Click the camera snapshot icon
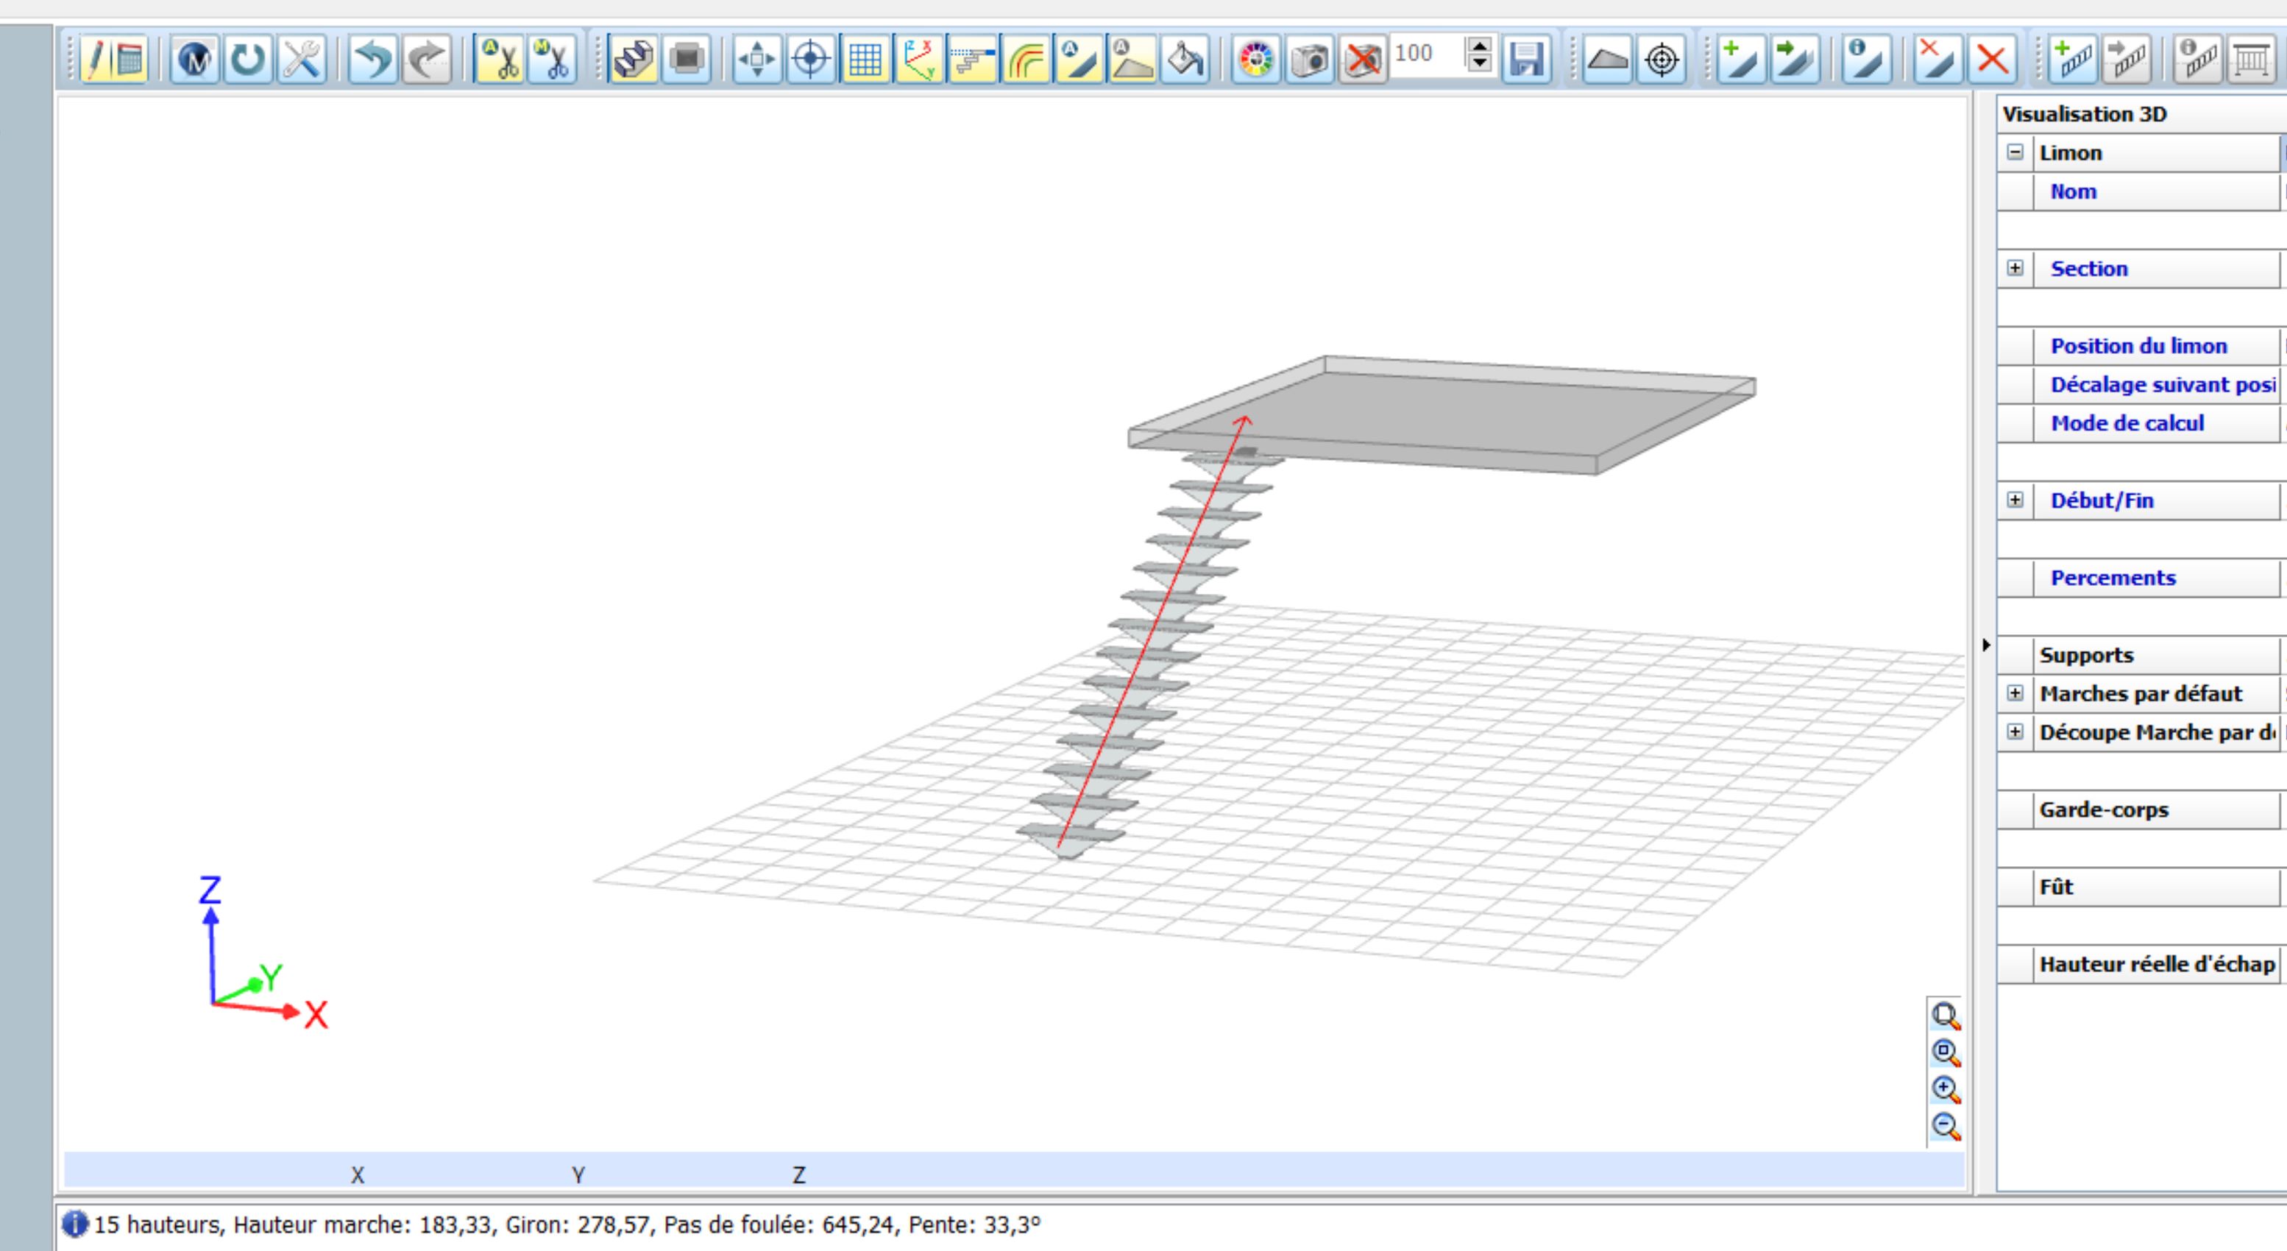This screenshot has width=2287, height=1251. (x=1310, y=60)
